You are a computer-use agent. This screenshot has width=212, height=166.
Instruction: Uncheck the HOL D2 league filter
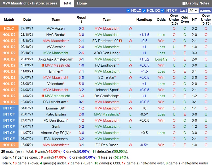[144, 11]
